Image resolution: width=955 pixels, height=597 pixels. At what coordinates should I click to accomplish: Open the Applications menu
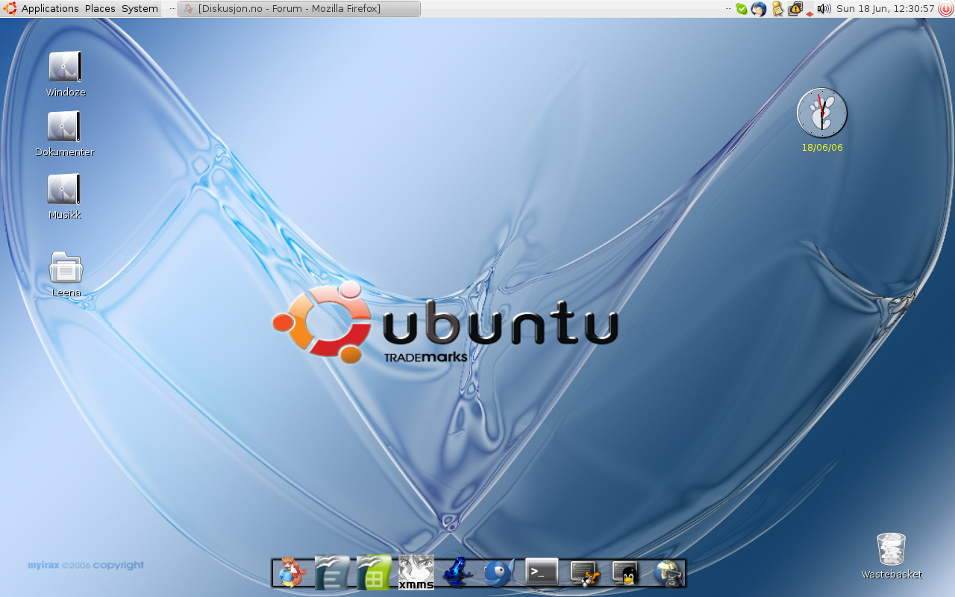[50, 9]
